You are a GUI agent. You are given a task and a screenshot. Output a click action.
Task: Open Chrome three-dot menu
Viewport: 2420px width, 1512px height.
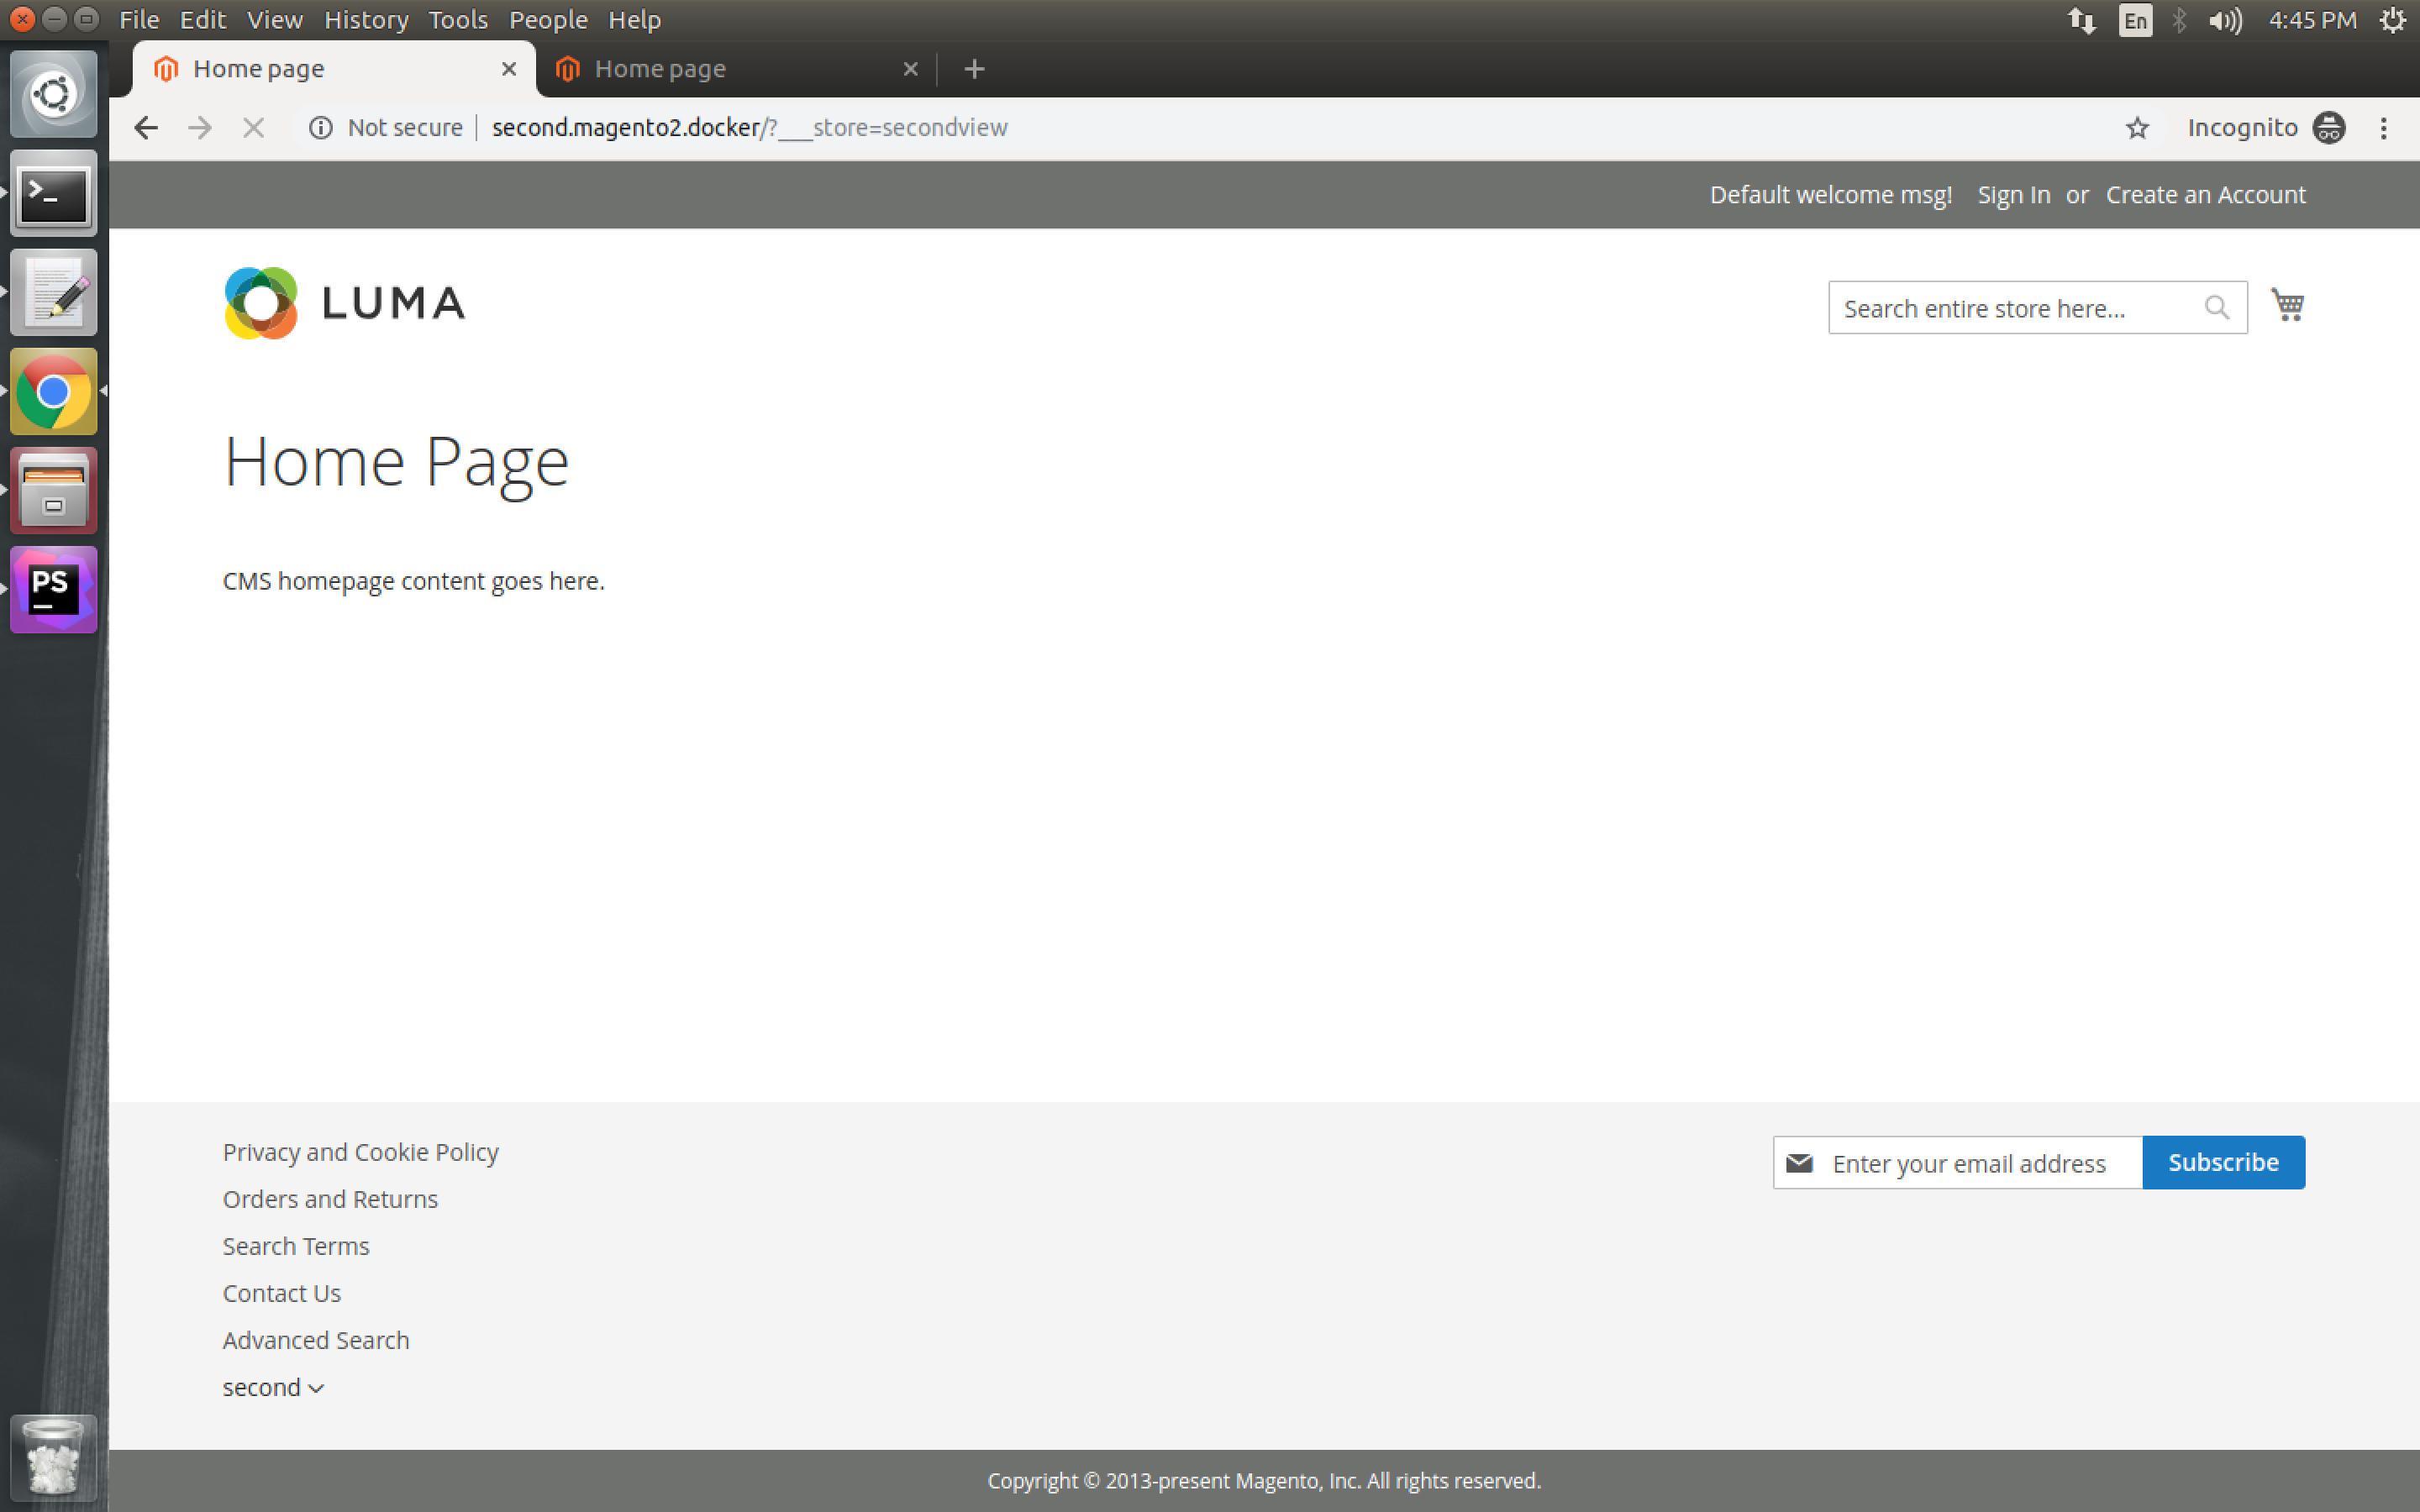[2384, 128]
